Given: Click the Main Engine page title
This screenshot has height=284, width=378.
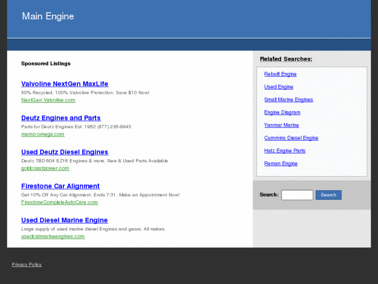Looking at the screenshot, I should pyautogui.click(x=48, y=16).
